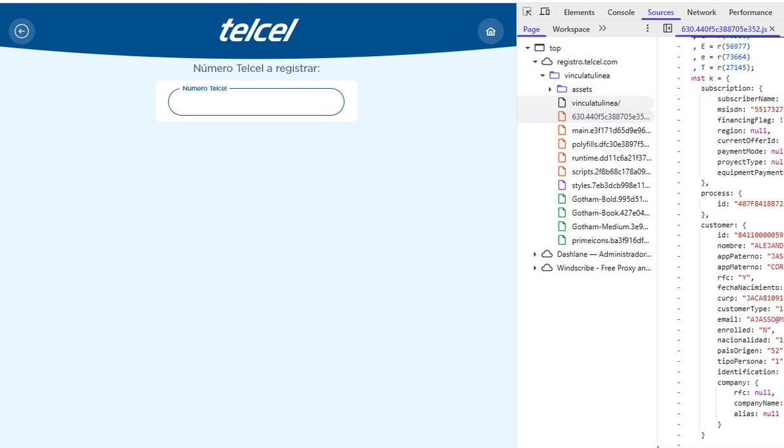Select the top frame icon
Screen dimensions: 784x448
[539, 48]
